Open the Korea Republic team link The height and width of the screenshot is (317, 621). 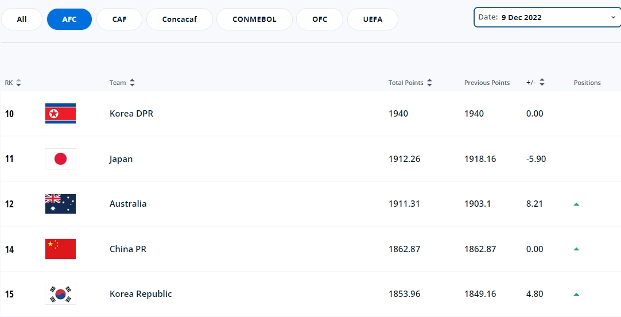[141, 294]
